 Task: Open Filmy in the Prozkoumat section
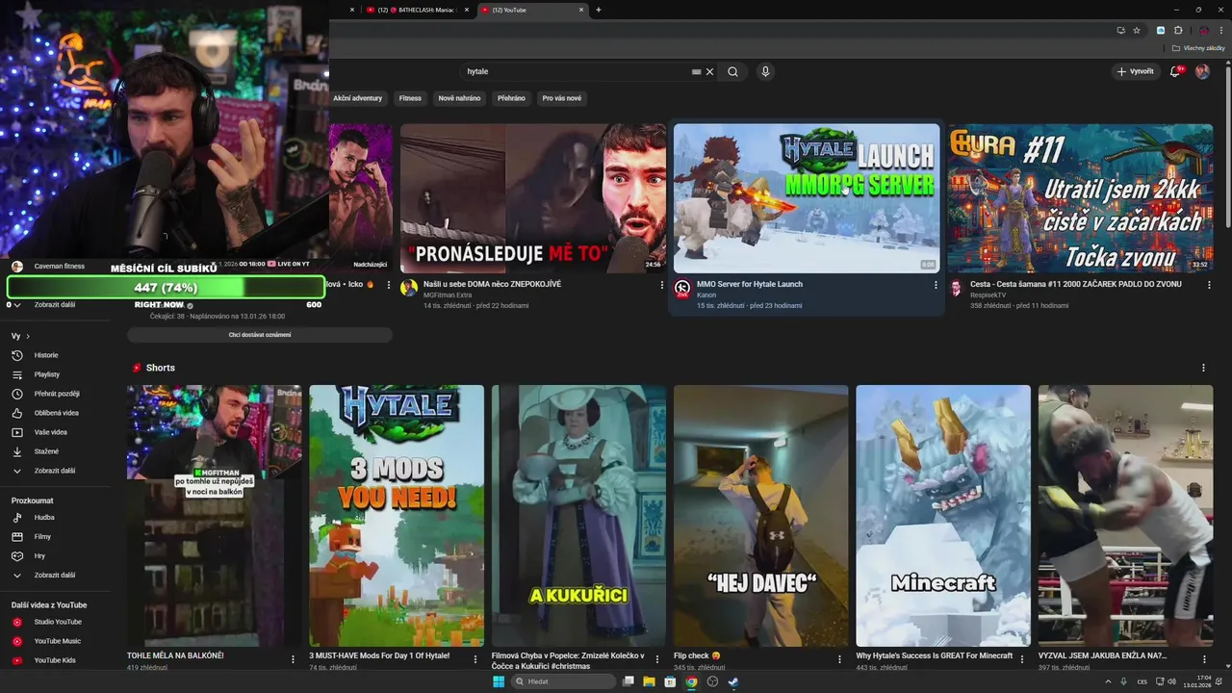[x=42, y=536]
